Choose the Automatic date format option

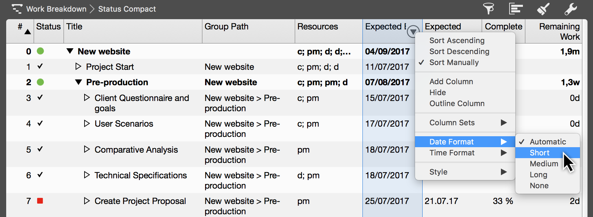[548, 142]
